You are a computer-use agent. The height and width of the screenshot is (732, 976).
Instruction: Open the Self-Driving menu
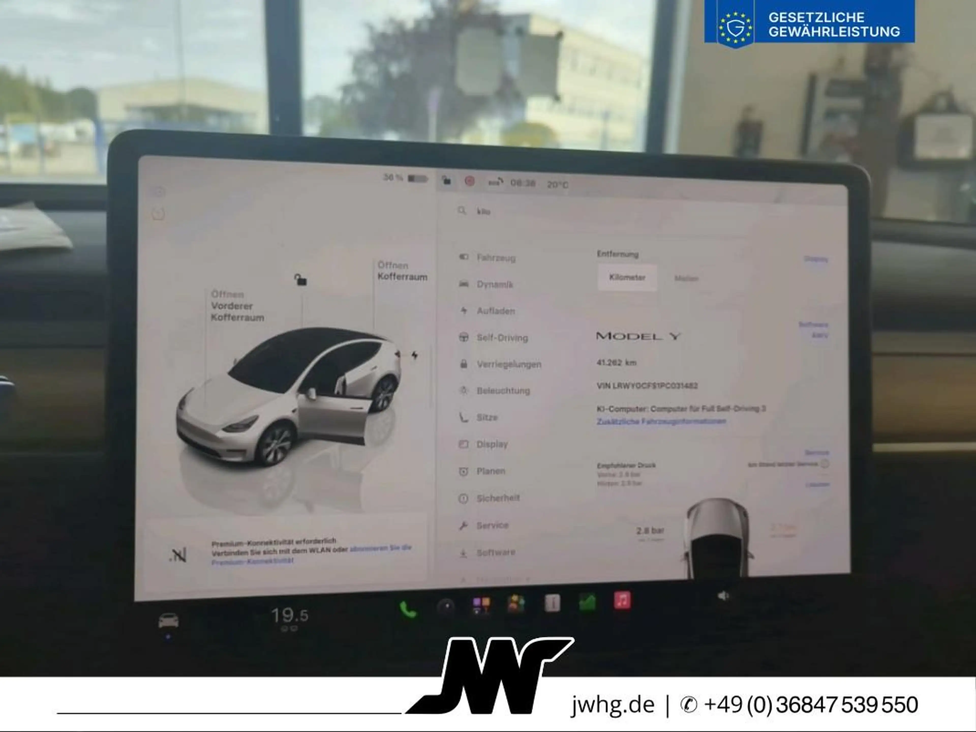(x=493, y=338)
